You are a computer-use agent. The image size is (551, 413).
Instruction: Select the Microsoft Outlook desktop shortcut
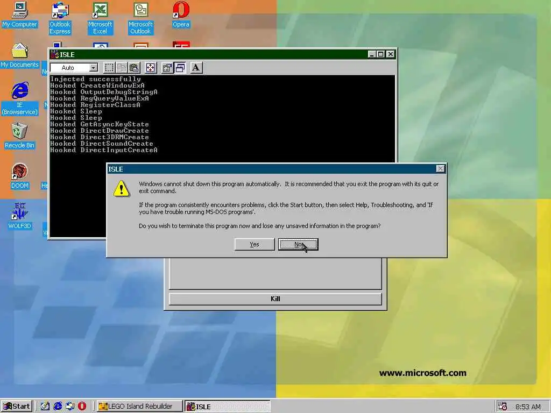140,18
